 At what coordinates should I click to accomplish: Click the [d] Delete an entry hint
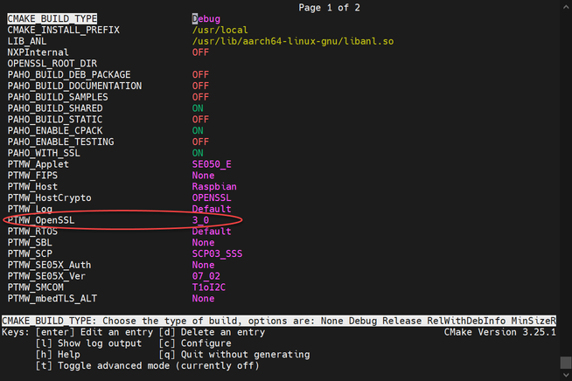217,332
